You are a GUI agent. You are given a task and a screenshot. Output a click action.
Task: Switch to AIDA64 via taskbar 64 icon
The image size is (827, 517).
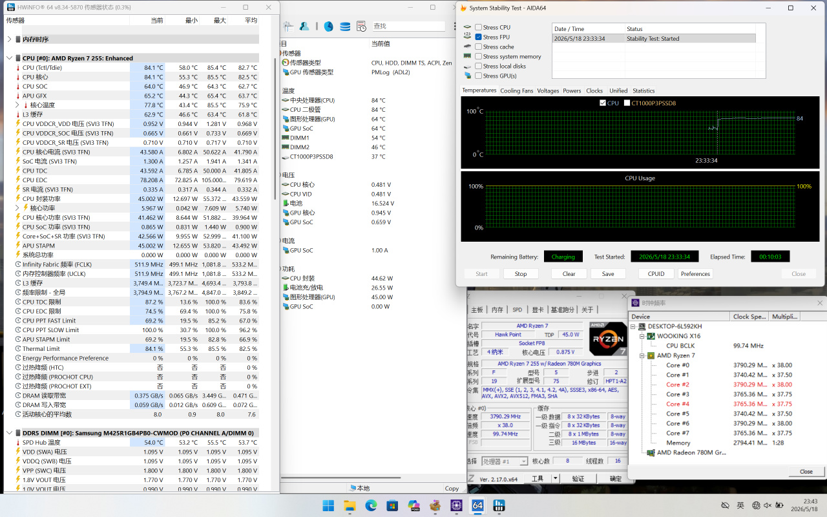477,505
